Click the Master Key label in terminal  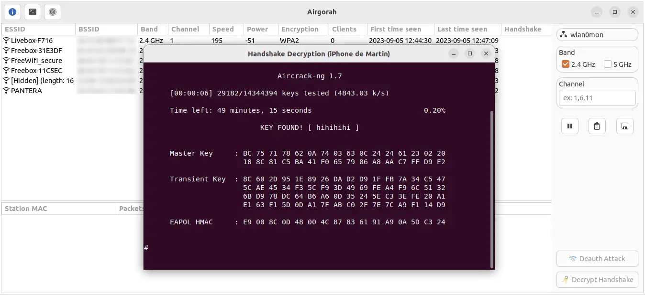click(x=191, y=153)
